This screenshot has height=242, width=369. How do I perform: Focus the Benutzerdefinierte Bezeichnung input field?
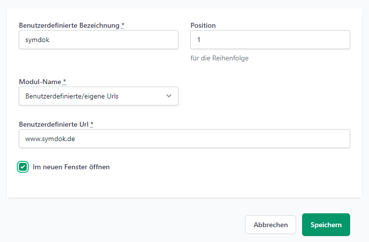99,40
